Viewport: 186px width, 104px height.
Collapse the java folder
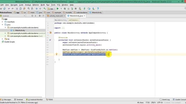point(3,25)
